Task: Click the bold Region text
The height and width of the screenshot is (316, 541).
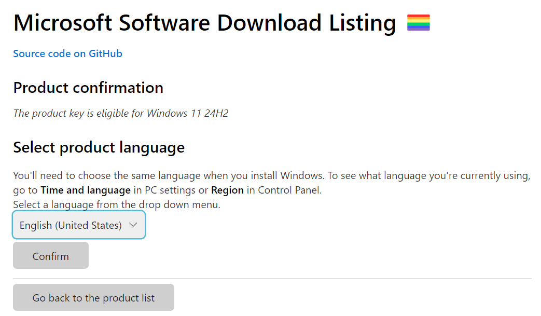Action: click(227, 190)
